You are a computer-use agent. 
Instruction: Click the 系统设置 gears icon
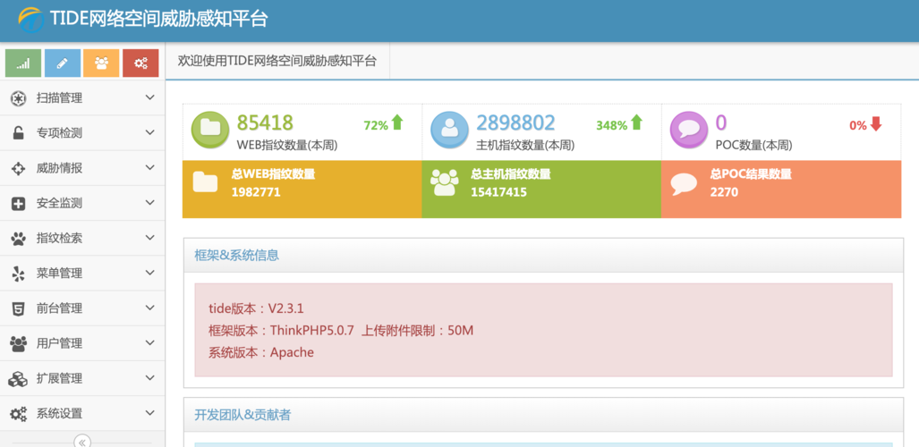click(x=19, y=414)
